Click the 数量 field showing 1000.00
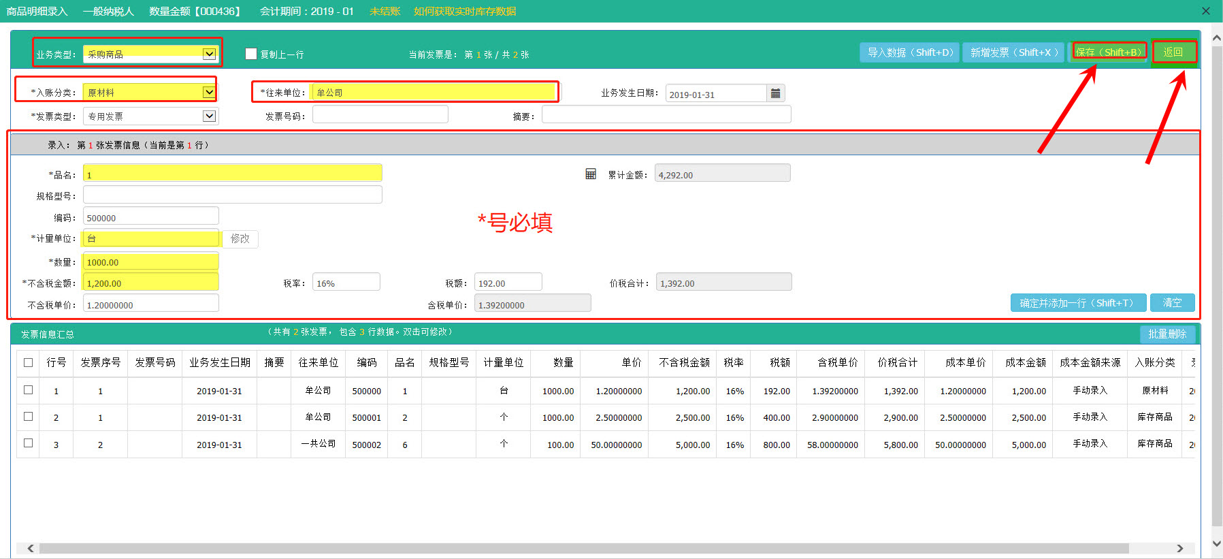 tap(150, 261)
